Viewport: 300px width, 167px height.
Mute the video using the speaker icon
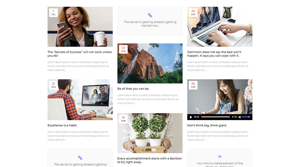coord(240,117)
